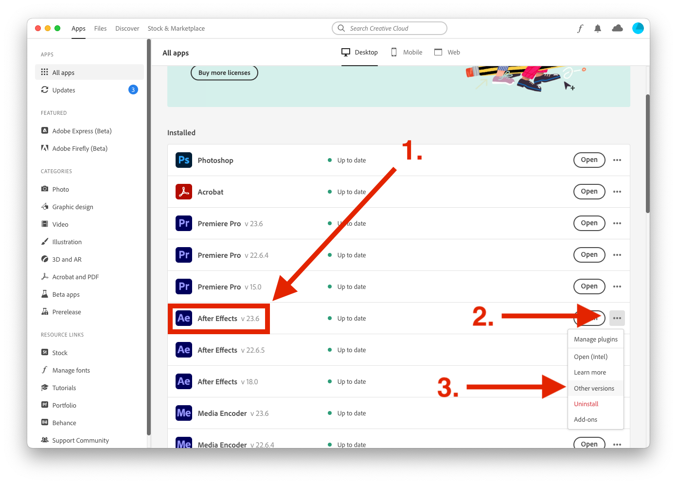
Task: Click the main content vertical scrollbar
Action: tap(648, 153)
